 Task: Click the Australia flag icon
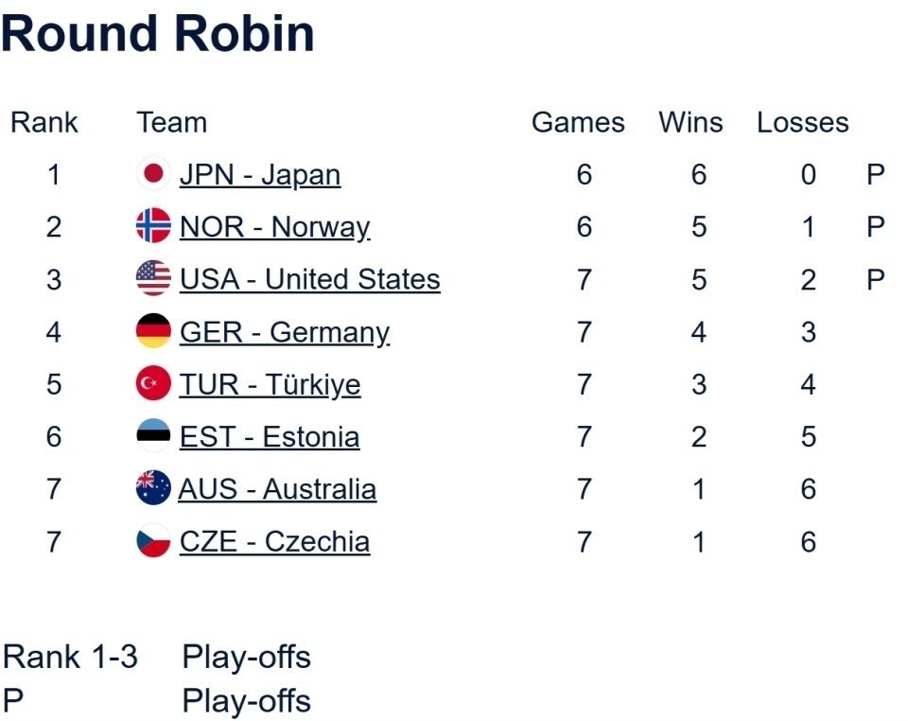[x=153, y=489]
